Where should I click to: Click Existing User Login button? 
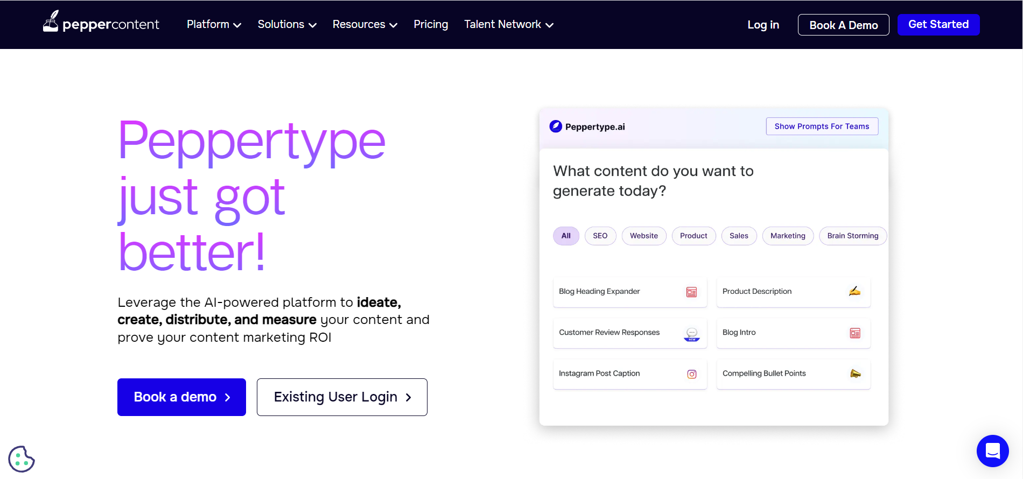coord(342,397)
